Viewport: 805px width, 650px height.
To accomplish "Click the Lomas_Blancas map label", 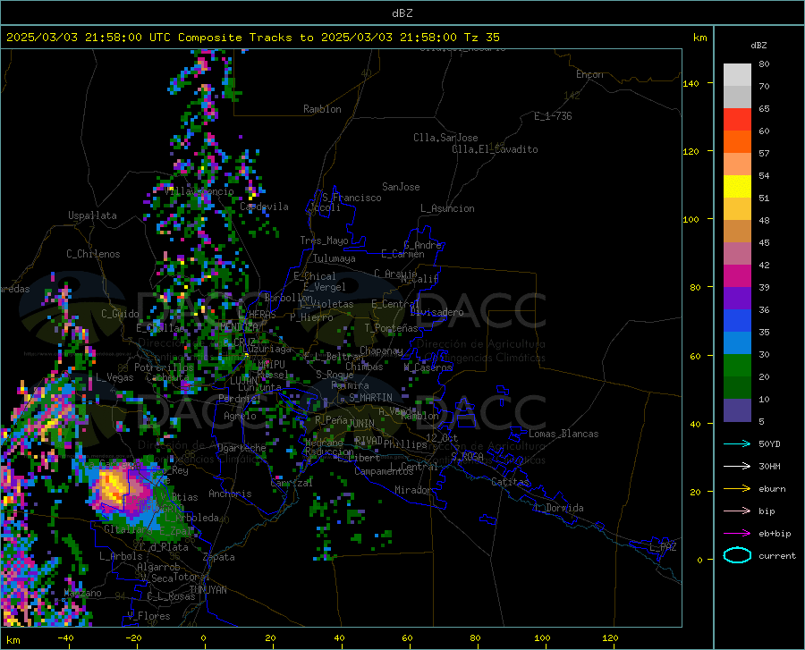I will tap(563, 434).
